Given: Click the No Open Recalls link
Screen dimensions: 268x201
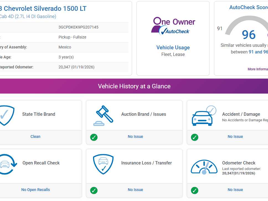Looking at the screenshot, I should [35, 190].
